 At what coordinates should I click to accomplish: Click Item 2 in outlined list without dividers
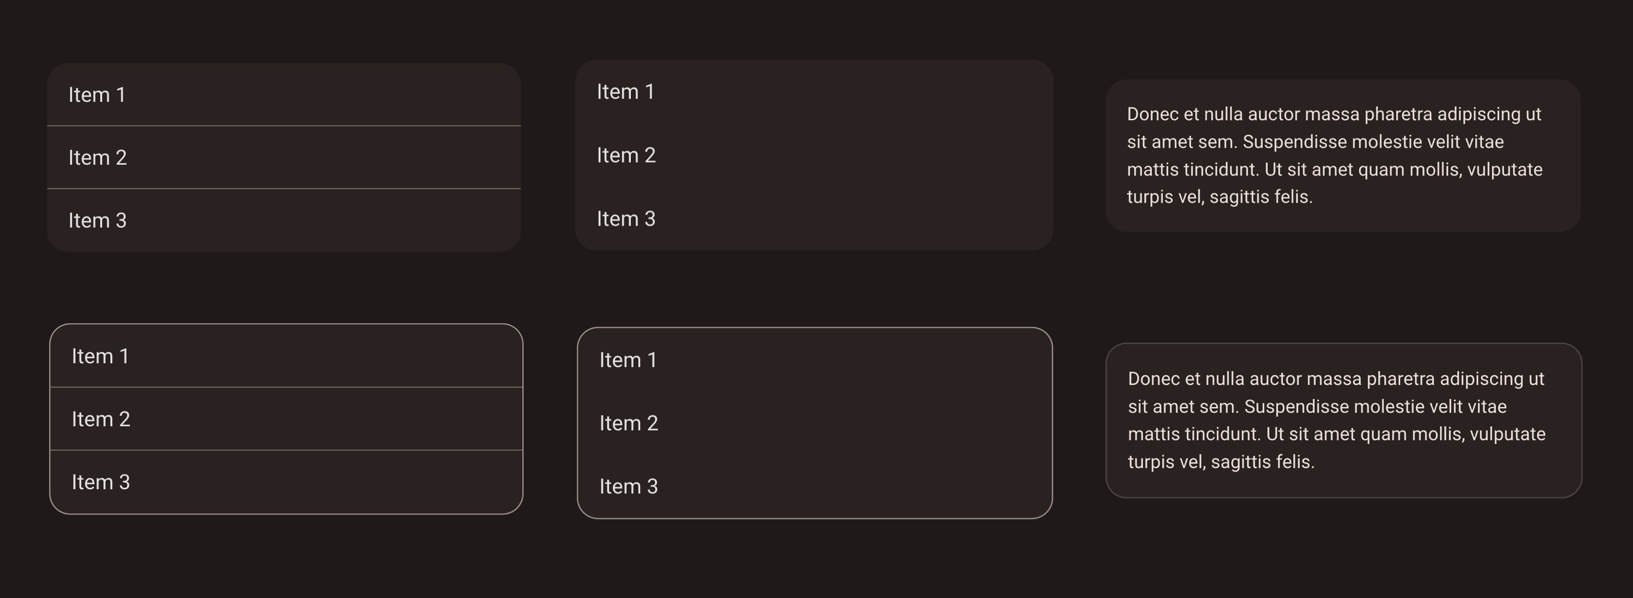point(629,423)
